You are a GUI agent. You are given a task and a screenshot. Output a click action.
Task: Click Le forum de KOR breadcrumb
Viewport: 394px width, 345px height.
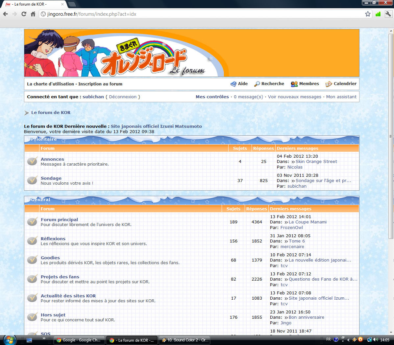click(x=51, y=112)
